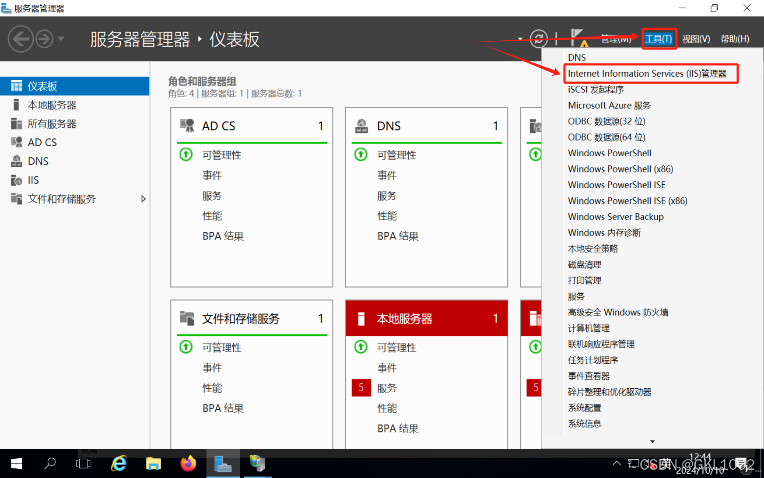
Task: Open Windows Server Backup
Action: [x=616, y=217]
